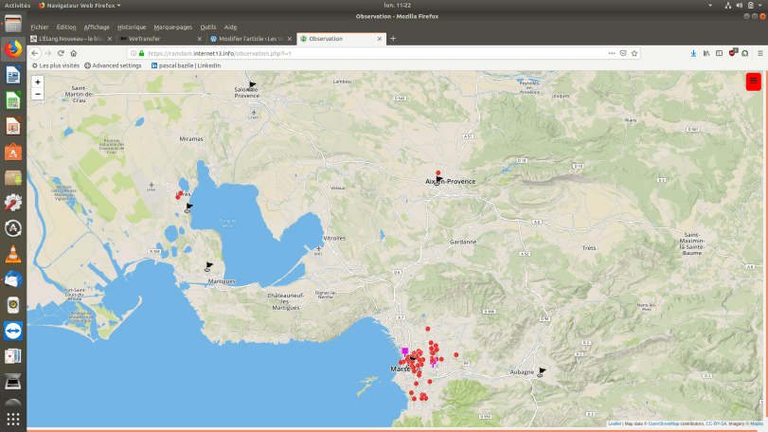Screen dimensions: 768x432
Task: Open Show Applications grid in dock
Action: pos(13,418)
